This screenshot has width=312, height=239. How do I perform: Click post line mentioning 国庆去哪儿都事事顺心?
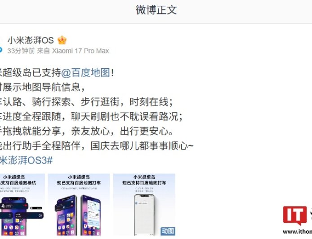[x=97, y=146]
